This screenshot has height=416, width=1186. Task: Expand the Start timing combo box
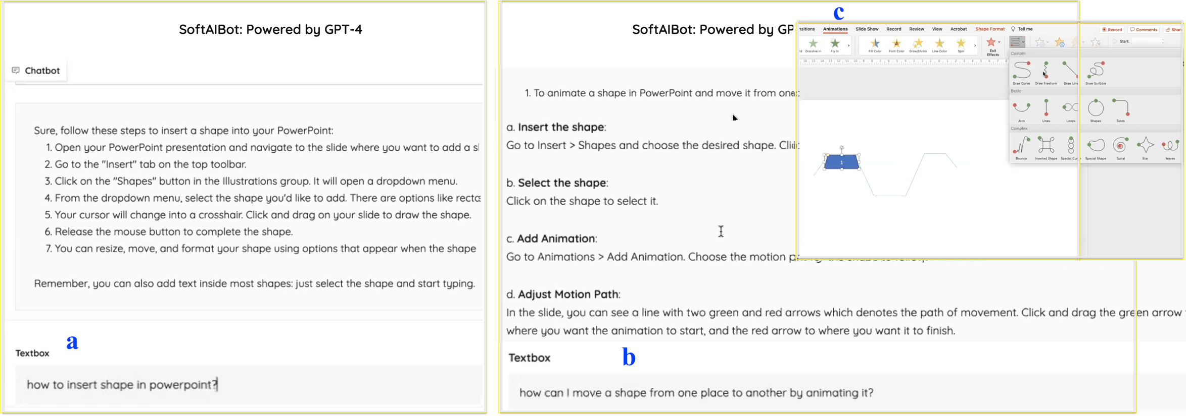pyautogui.click(x=1163, y=41)
